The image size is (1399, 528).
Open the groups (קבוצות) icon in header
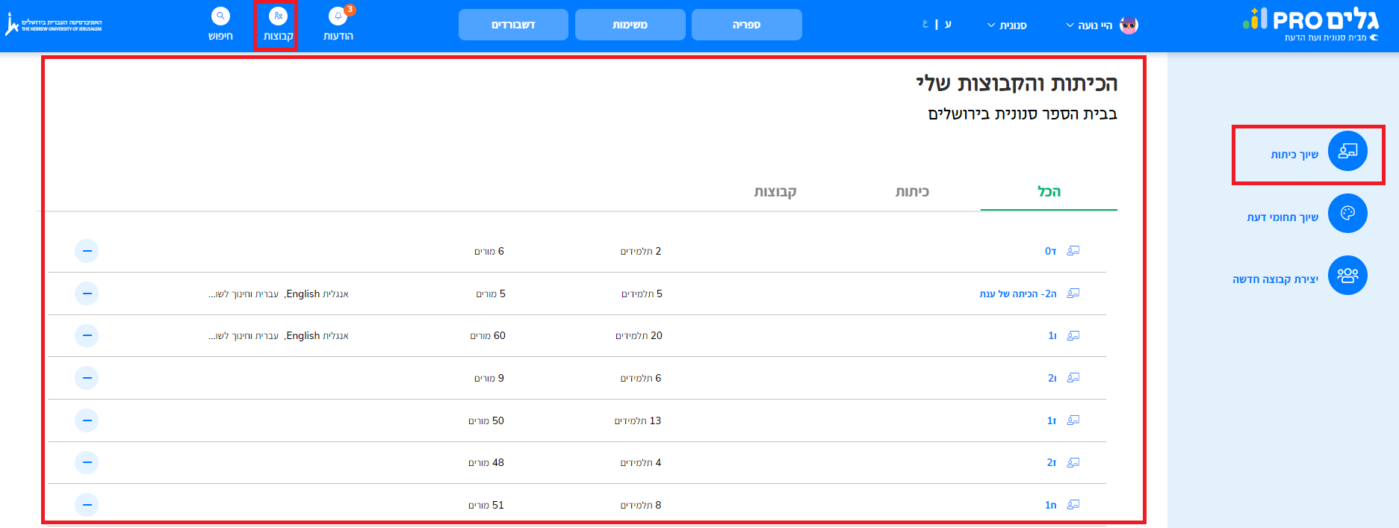tap(278, 16)
